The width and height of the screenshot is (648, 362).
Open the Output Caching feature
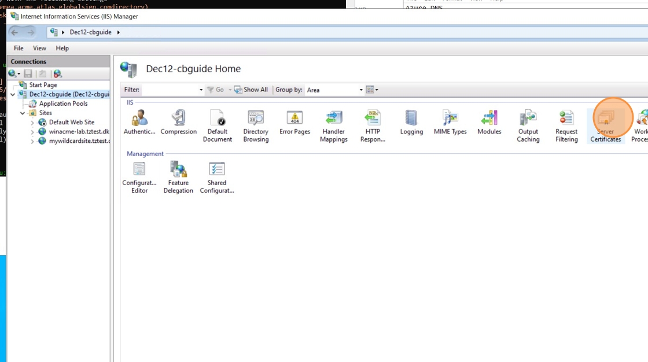528,127
